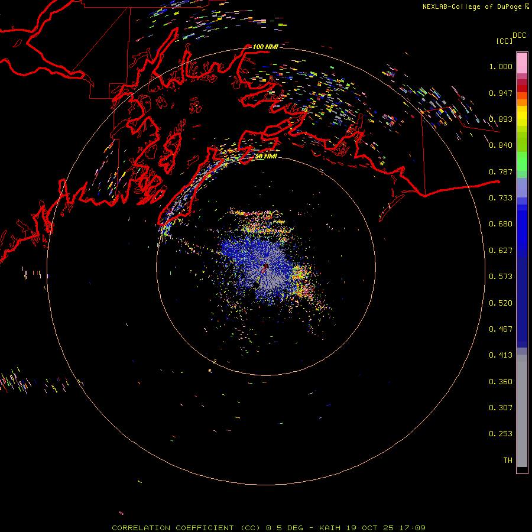Select the 1.000 value on the scale

click(501, 66)
